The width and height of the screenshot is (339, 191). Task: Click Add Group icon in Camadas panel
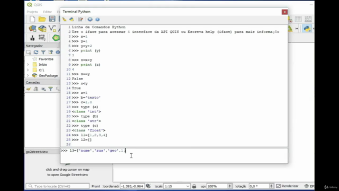tap(36, 89)
